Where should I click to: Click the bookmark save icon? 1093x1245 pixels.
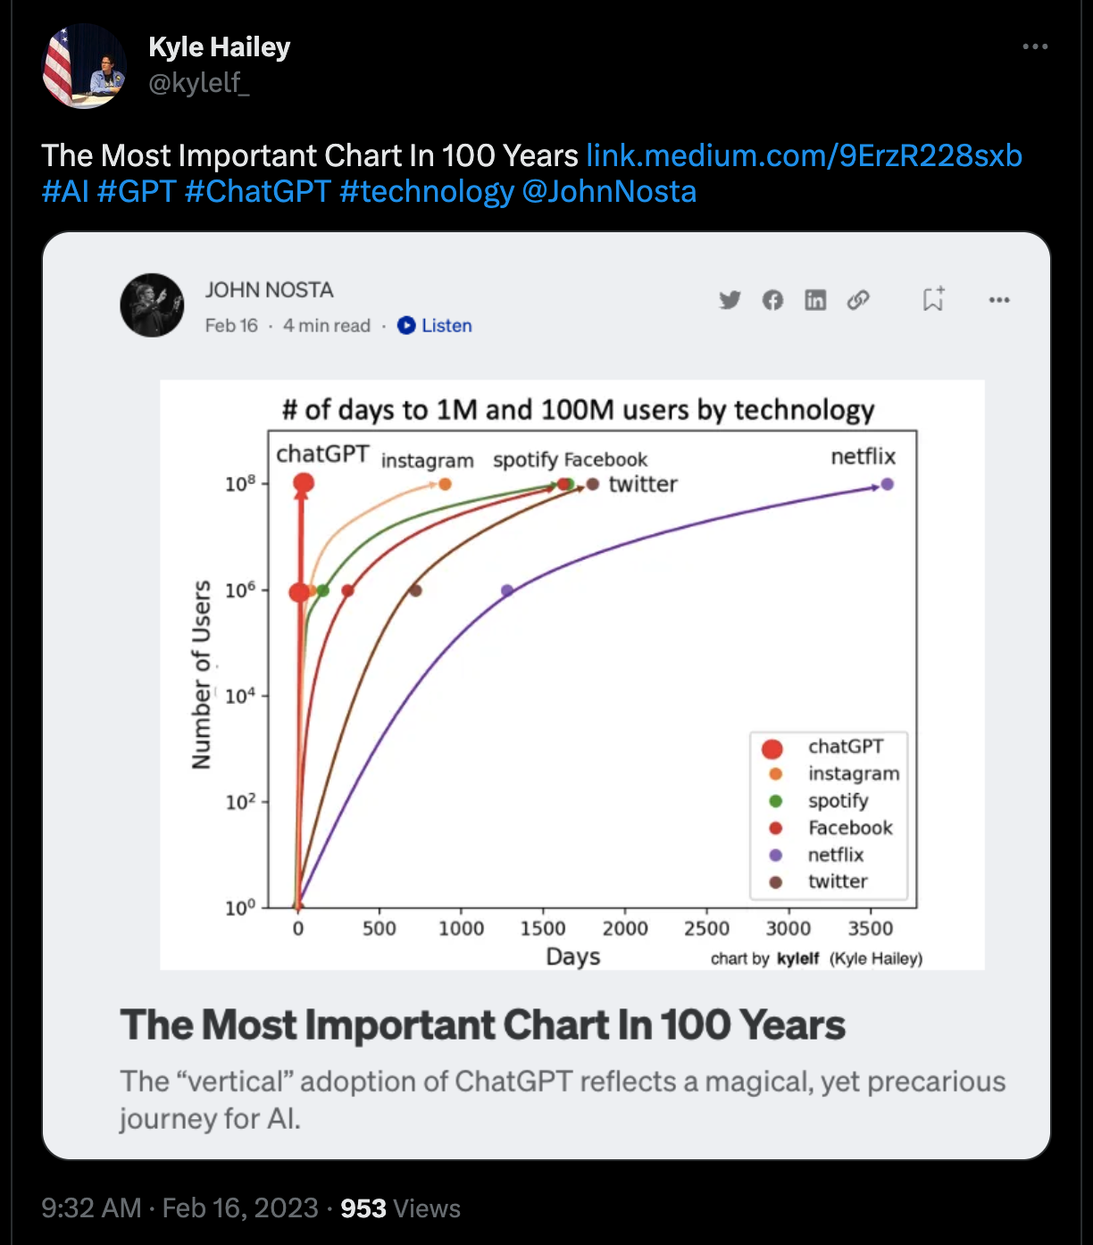[x=933, y=299]
